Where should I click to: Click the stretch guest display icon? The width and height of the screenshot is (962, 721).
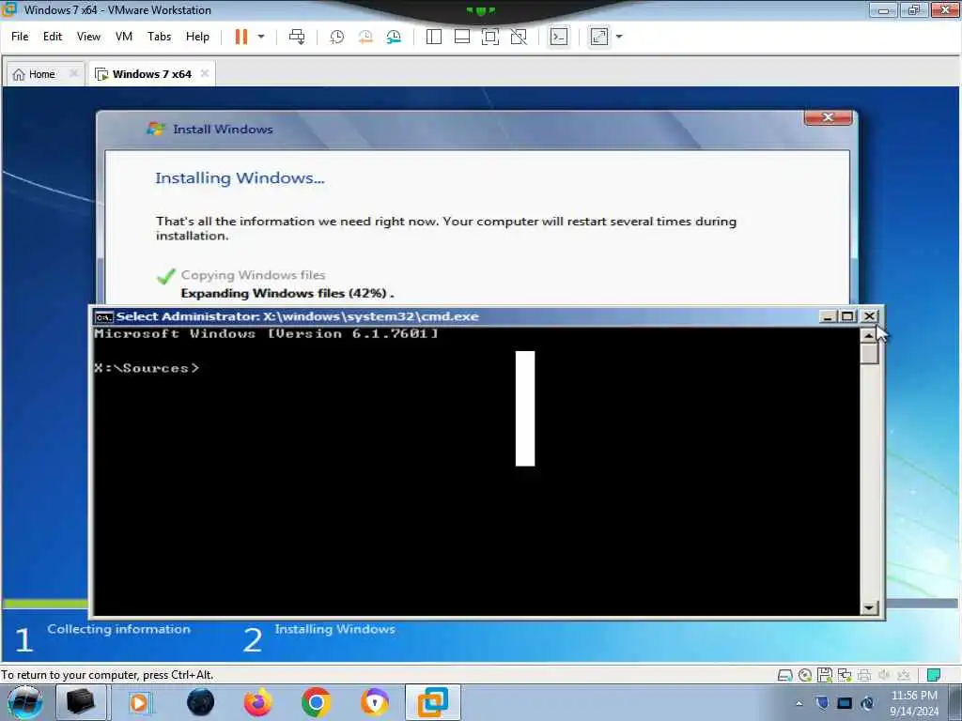(599, 37)
